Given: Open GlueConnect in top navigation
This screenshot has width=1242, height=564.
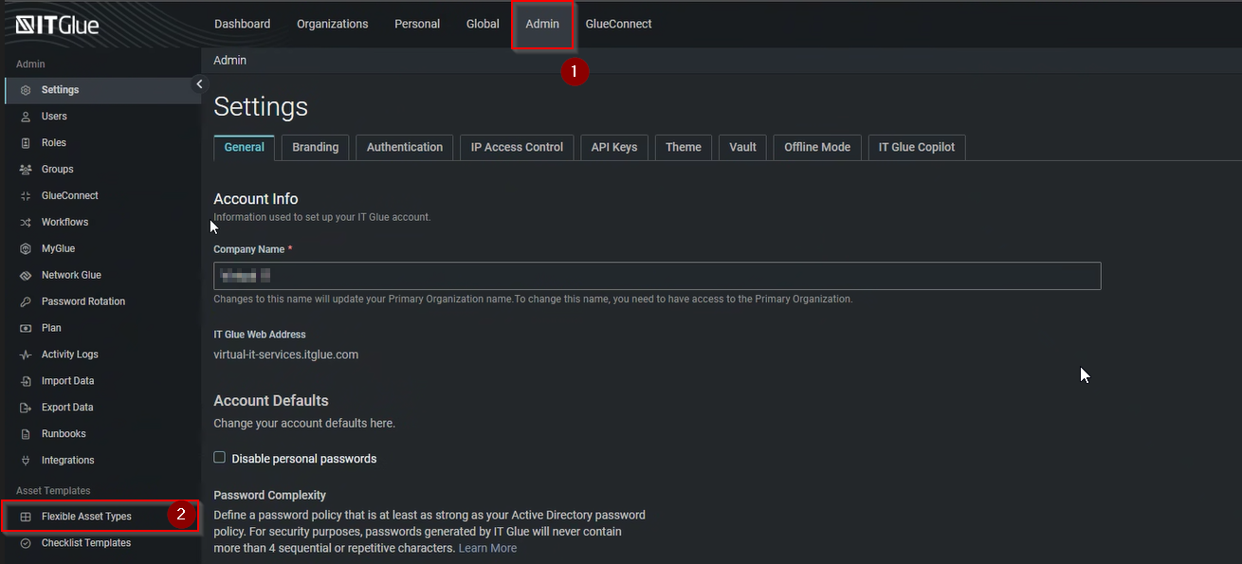Looking at the screenshot, I should click(x=618, y=24).
